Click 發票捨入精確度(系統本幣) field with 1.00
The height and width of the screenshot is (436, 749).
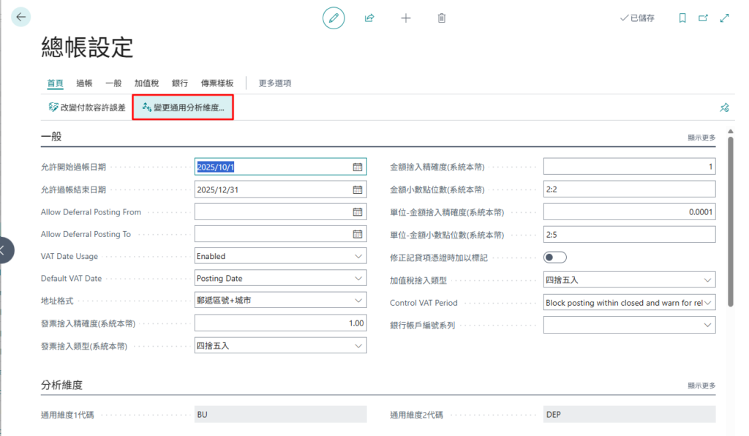[x=280, y=323]
